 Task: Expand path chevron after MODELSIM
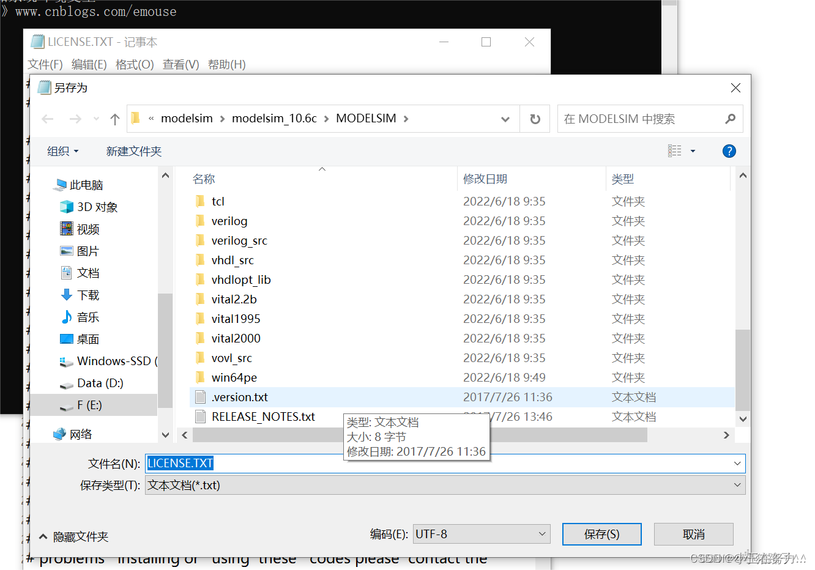(x=406, y=119)
